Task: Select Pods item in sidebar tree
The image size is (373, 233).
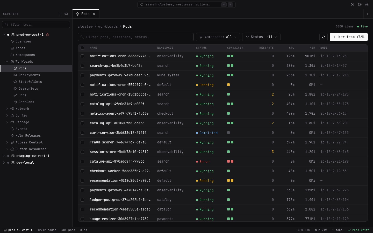Action: [x=36, y=68]
